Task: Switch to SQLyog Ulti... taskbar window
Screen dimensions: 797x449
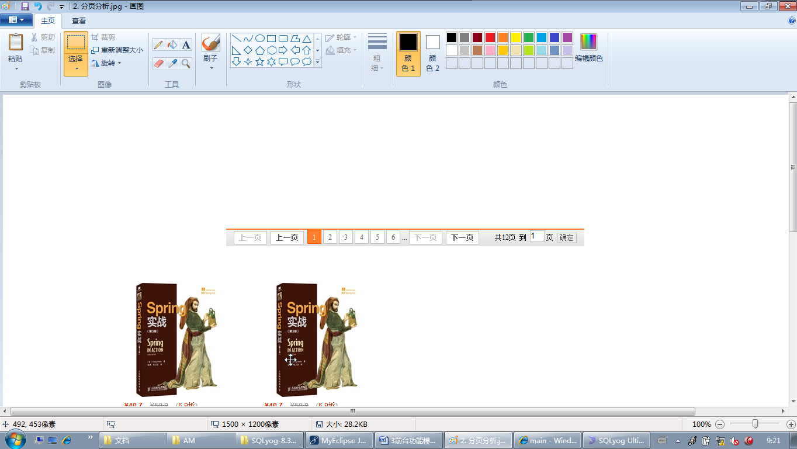Action: point(617,441)
